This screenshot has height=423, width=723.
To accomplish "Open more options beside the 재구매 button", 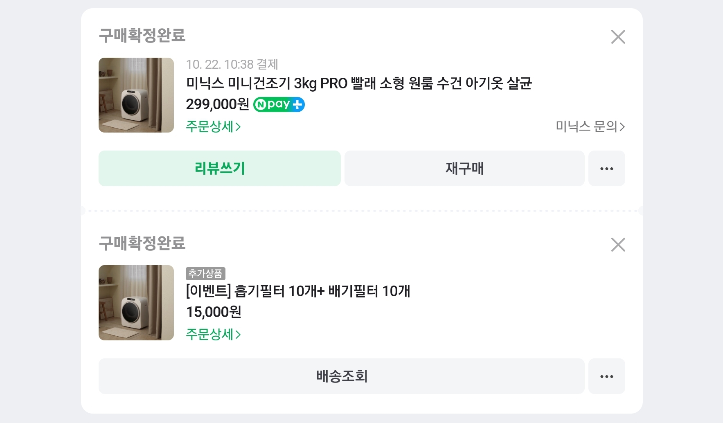I will (606, 169).
